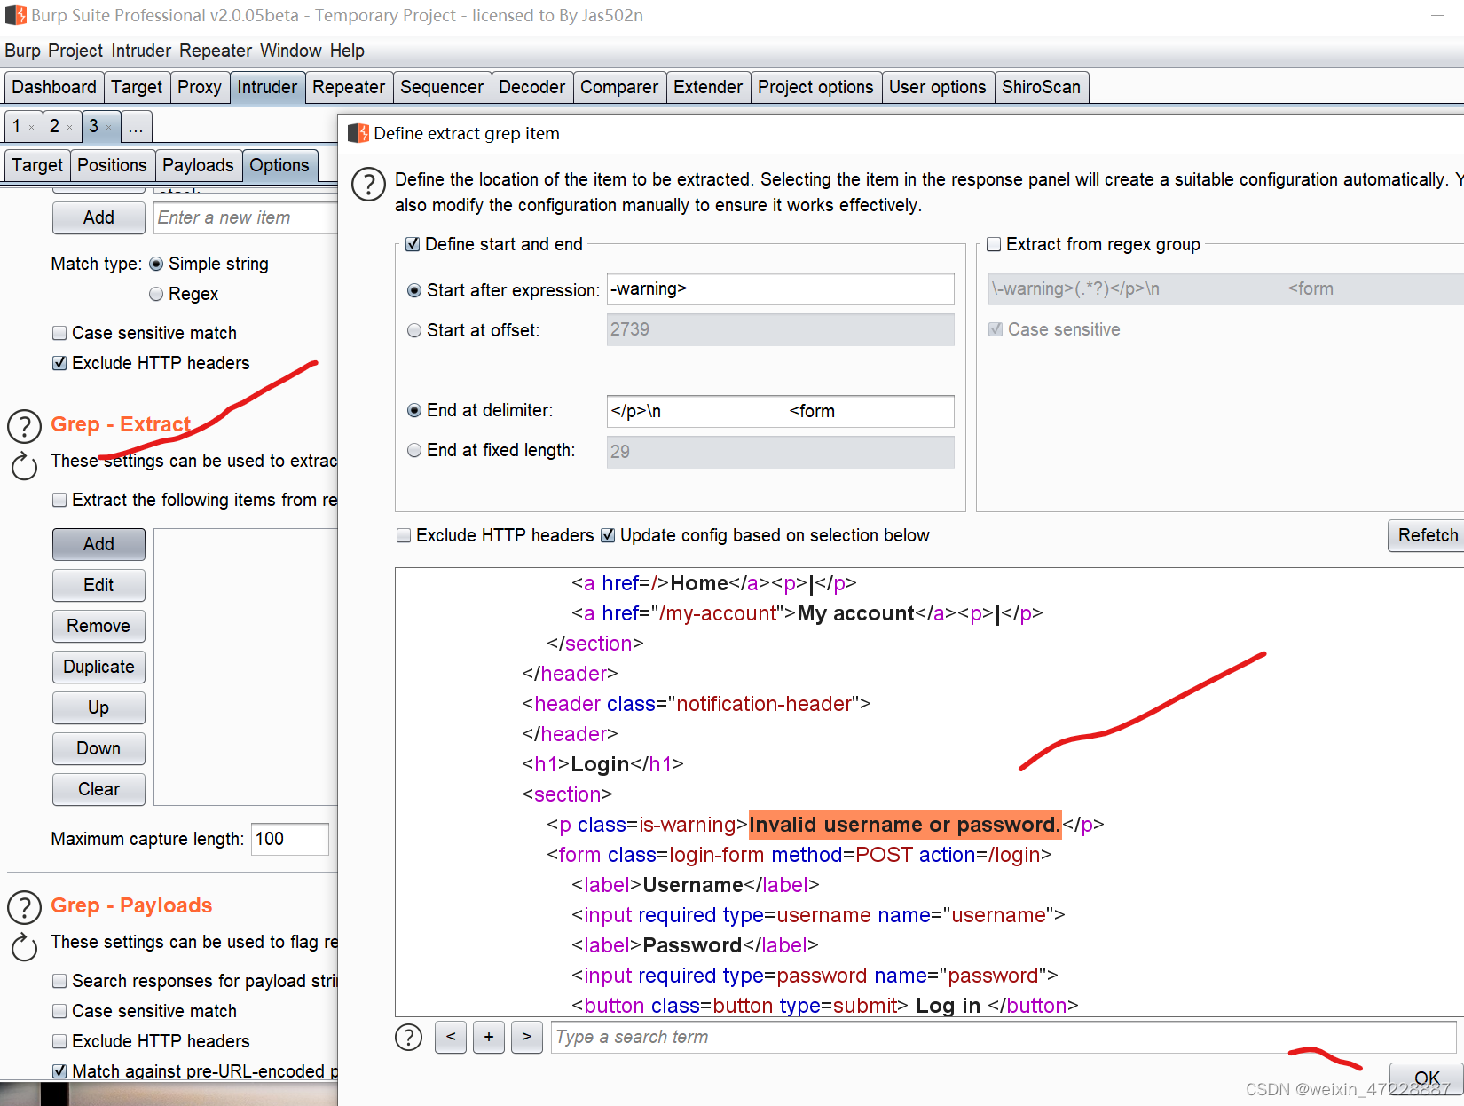Open the Dashboard tab
Screen dimensions: 1464x1106
tap(54, 87)
